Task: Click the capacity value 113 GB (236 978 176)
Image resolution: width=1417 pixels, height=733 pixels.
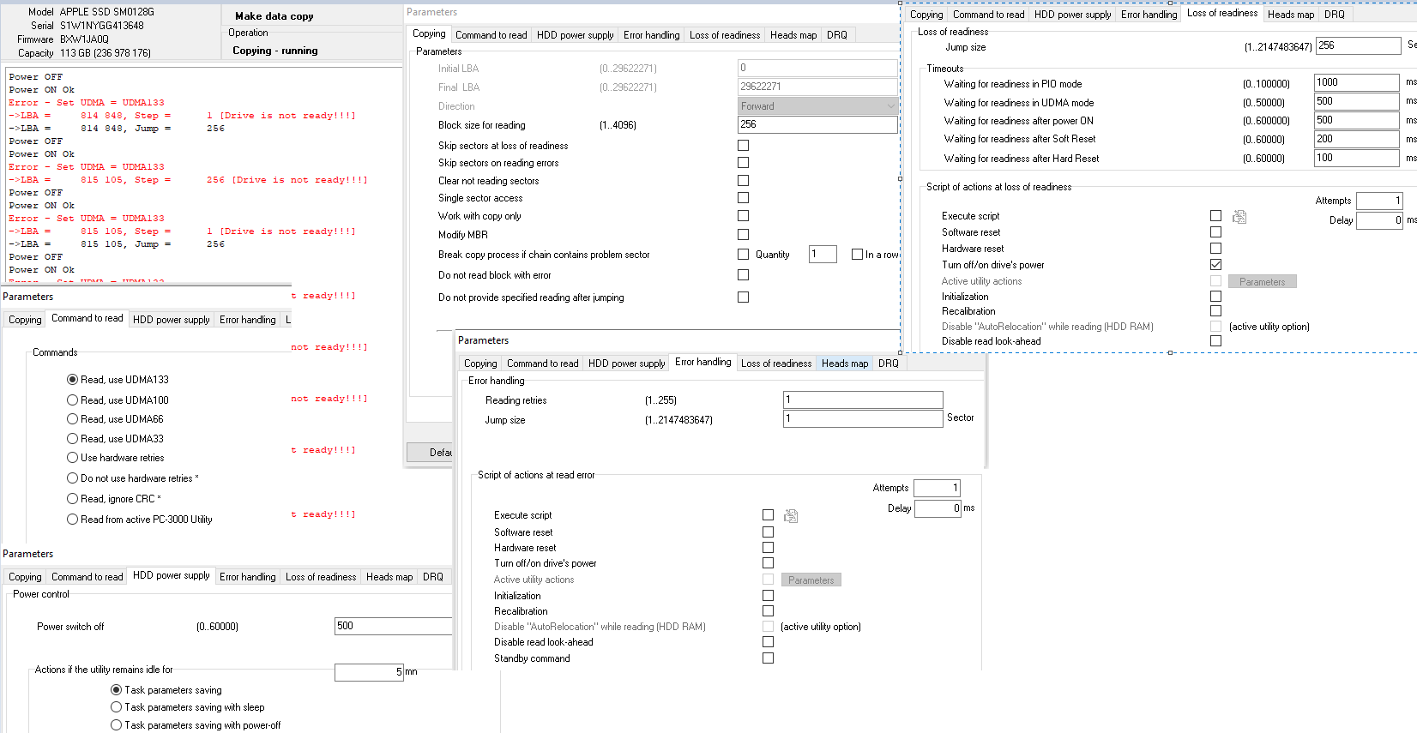Action: tap(106, 53)
